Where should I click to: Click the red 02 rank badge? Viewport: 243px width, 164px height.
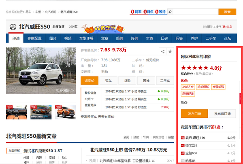pos(183,145)
